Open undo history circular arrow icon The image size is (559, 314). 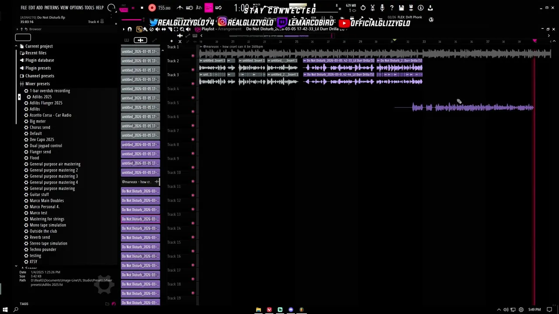click(x=363, y=8)
